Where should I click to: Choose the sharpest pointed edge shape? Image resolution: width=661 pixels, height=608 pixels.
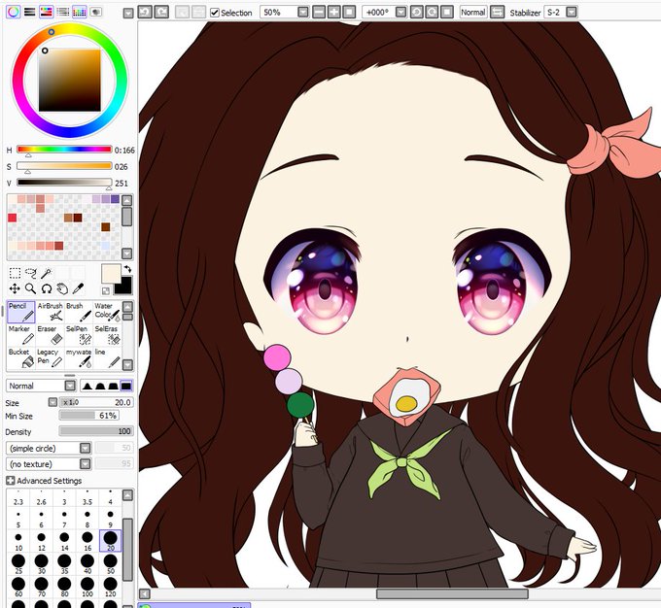point(87,386)
